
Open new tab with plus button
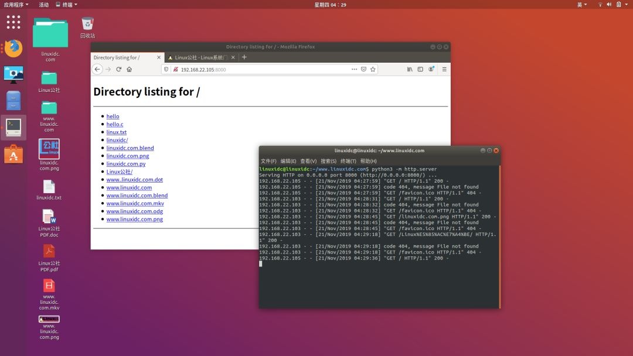(244, 57)
